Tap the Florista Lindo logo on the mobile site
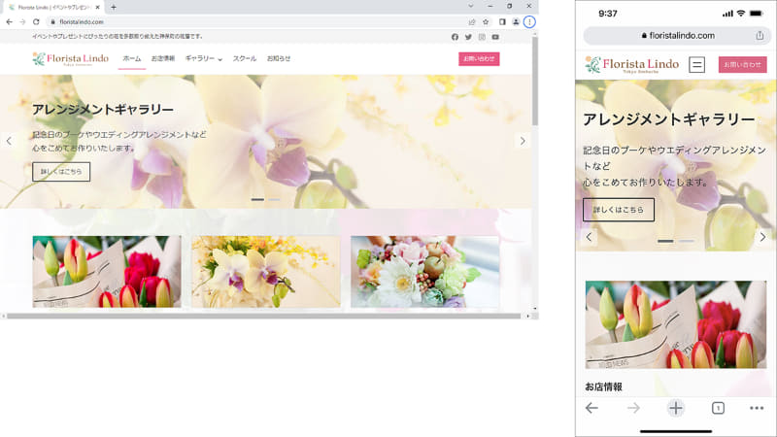The width and height of the screenshot is (777, 437). pos(632,64)
